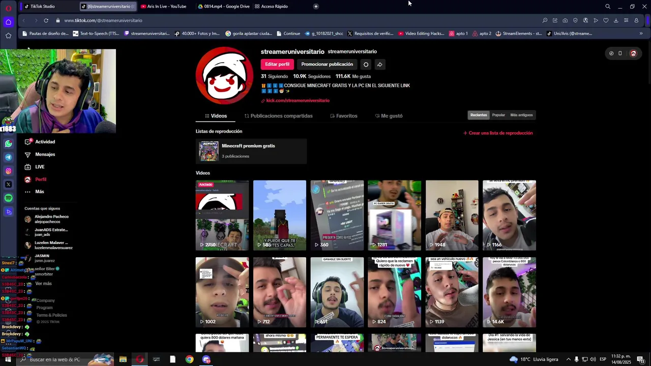Viewport: 651px width, 366px height.
Task: Open WhatsApp in the Opera sidebar
Action: coord(8,144)
